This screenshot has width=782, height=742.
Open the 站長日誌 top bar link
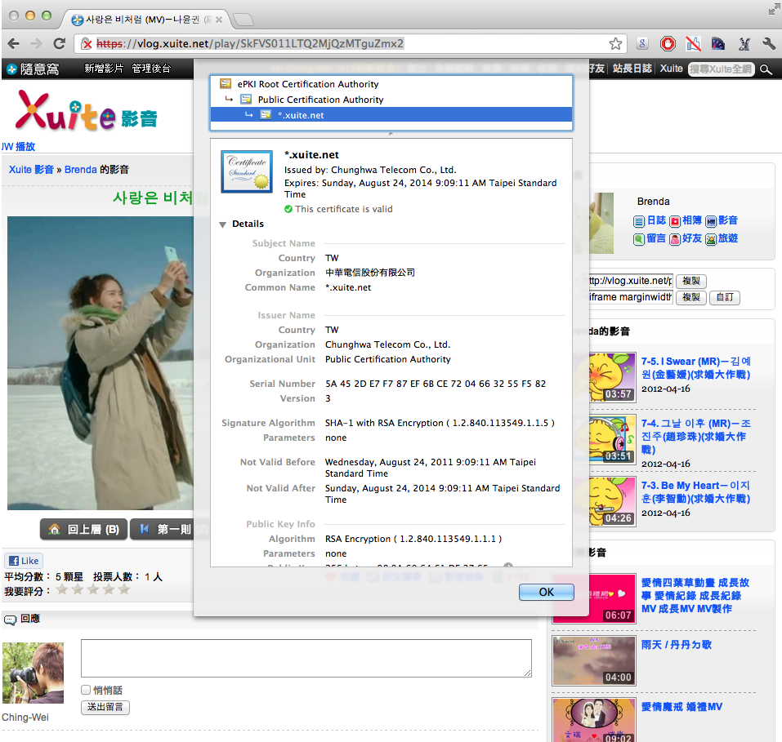point(632,69)
